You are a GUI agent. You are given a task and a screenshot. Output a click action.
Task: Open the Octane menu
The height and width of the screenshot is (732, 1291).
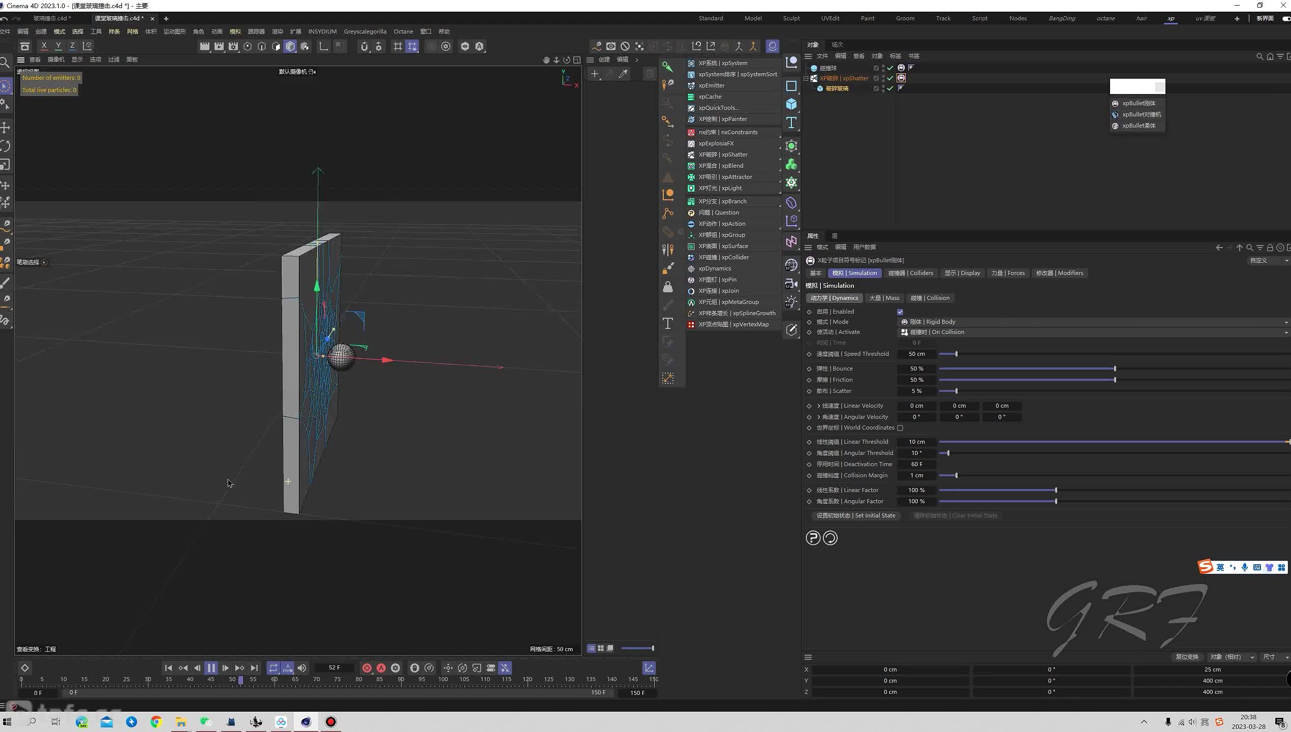pyautogui.click(x=403, y=32)
